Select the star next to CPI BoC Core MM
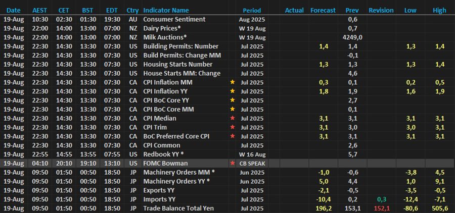This screenshot has height=213, width=455. (x=233, y=110)
